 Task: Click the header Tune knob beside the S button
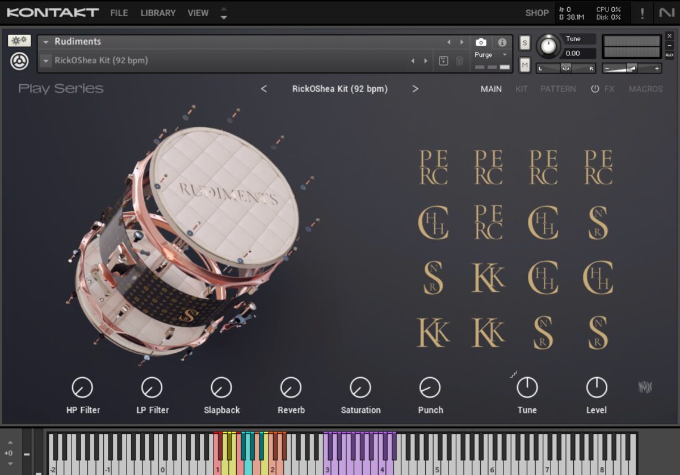(x=549, y=46)
